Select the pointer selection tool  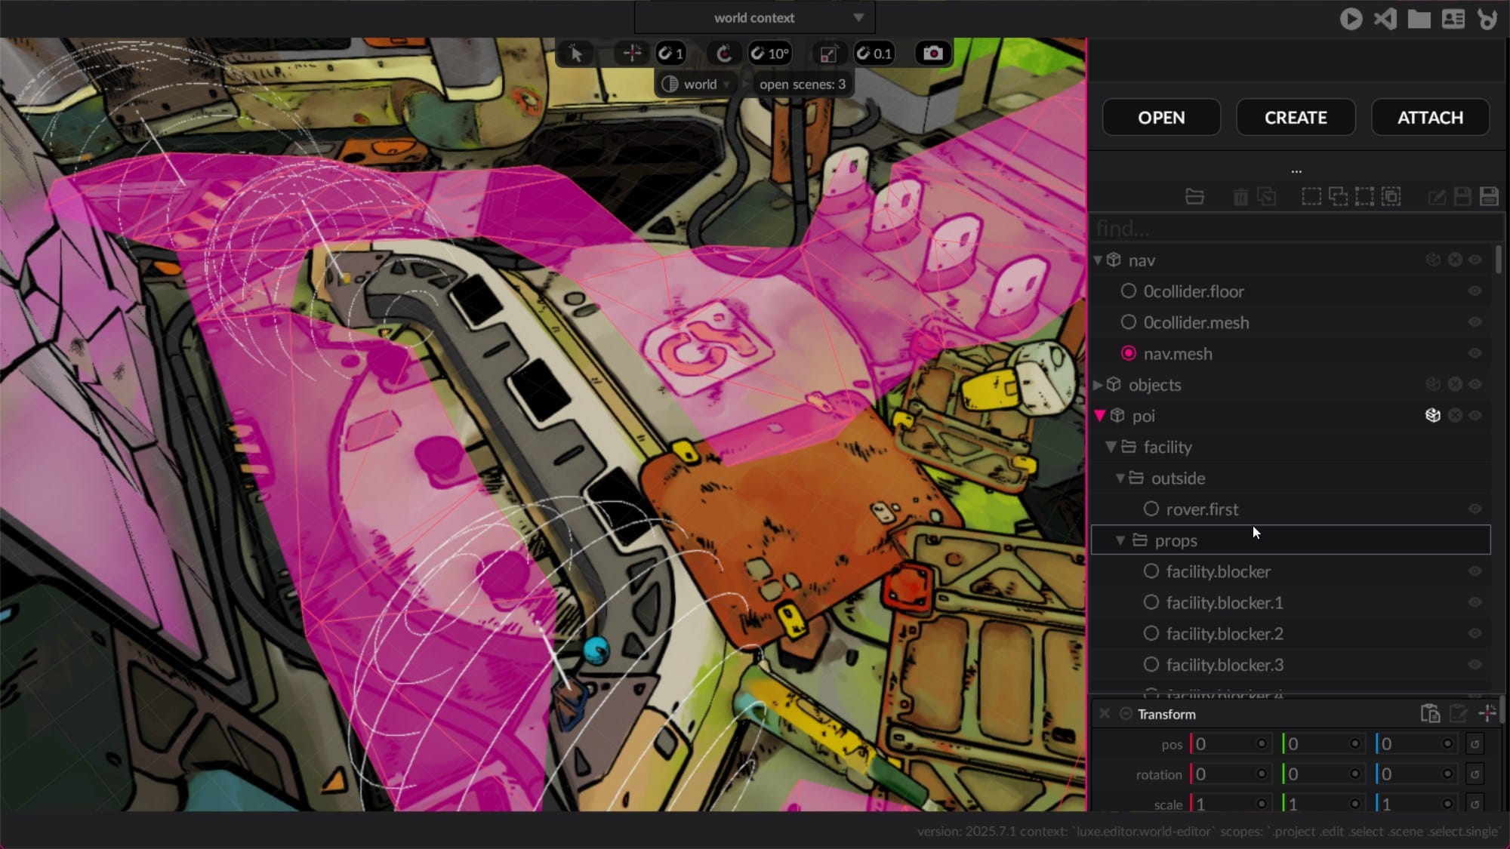(576, 54)
